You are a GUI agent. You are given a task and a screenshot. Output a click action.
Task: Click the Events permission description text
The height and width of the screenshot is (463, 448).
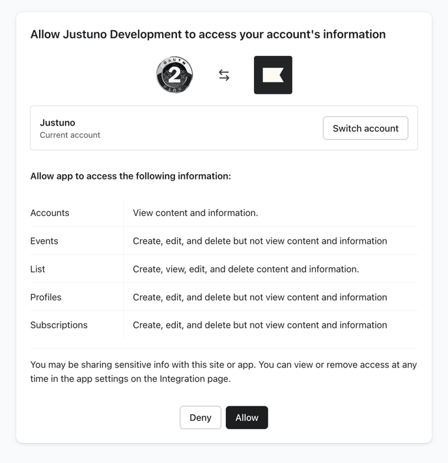260,241
